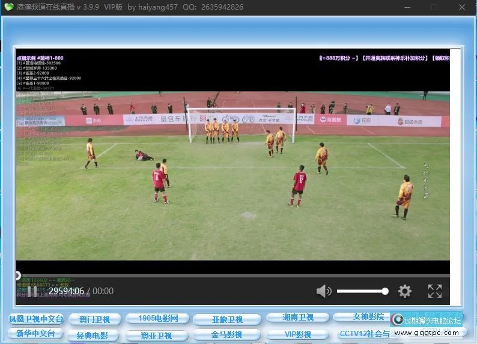477x344 pixels.
Task: Switch to VIP影视 channel
Action: coord(297,334)
